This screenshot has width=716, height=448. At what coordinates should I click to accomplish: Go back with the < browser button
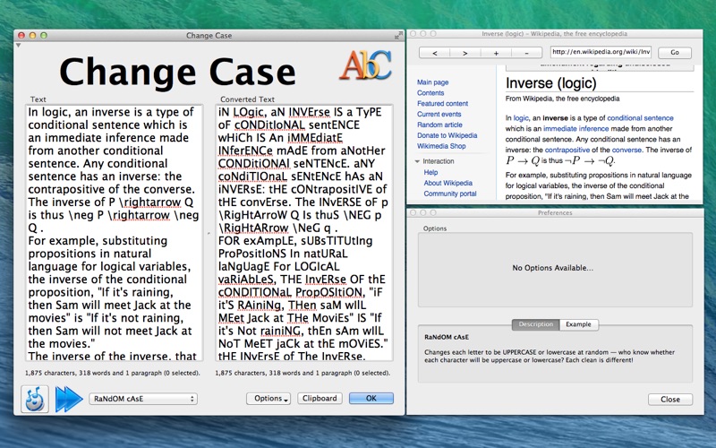tap(435, 53)
